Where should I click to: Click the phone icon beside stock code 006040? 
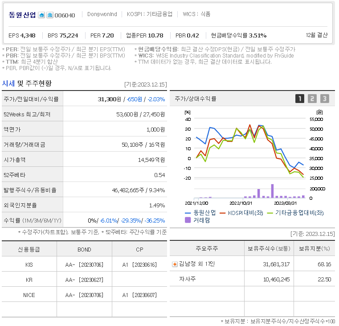pos(50,15)
